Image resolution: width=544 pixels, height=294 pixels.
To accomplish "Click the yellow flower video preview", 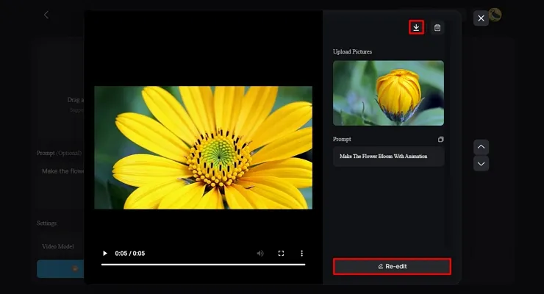I will coord(203,147).
